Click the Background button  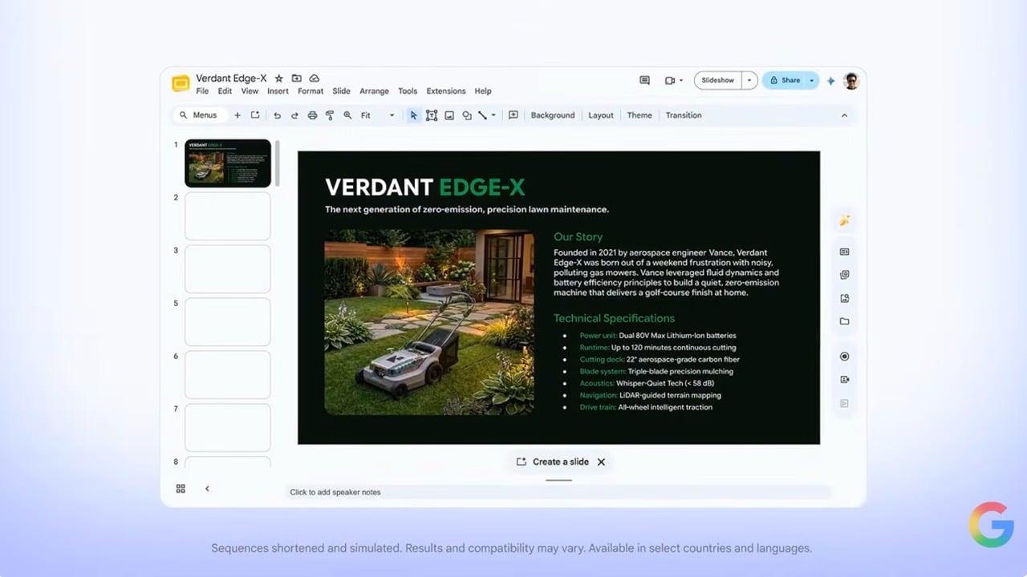coord(553,115)
